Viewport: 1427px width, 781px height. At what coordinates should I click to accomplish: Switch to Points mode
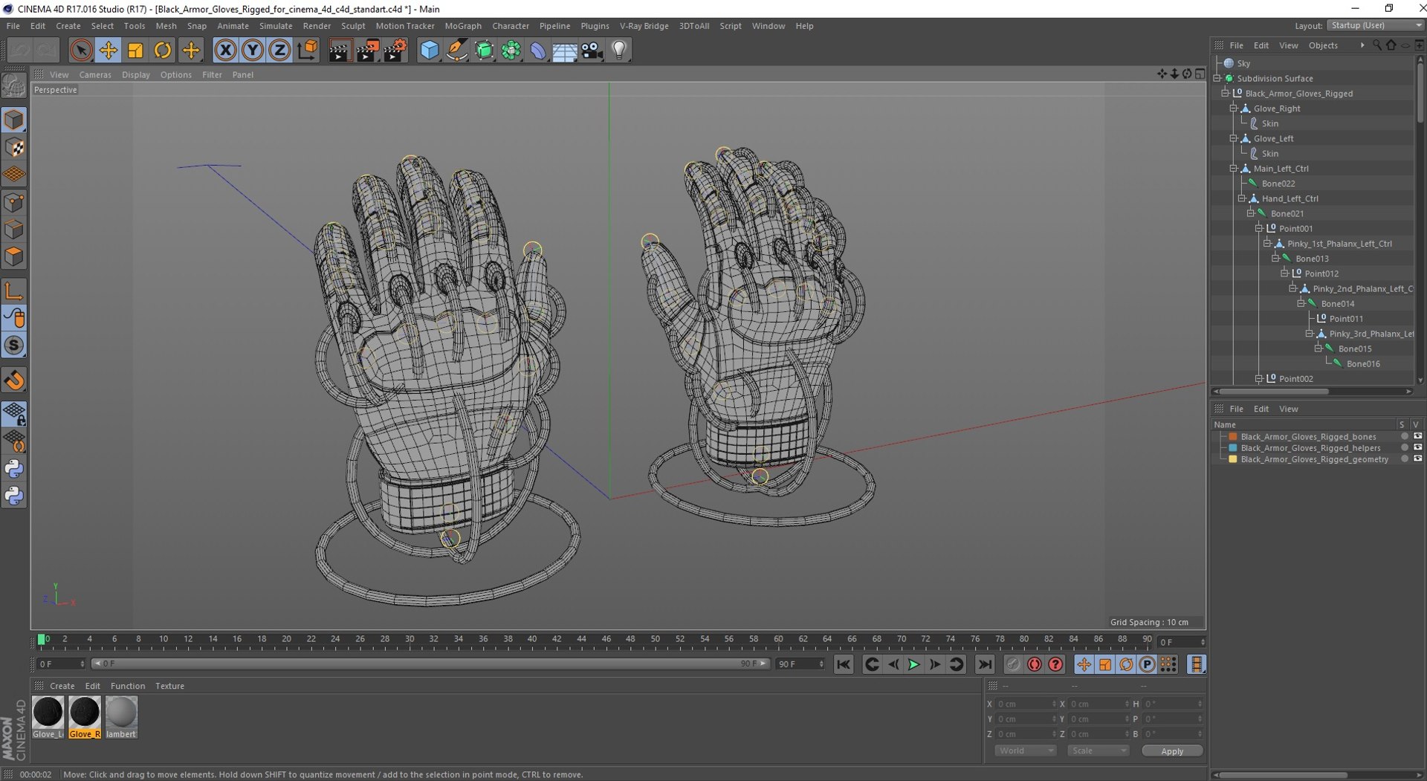coord(14,202)
